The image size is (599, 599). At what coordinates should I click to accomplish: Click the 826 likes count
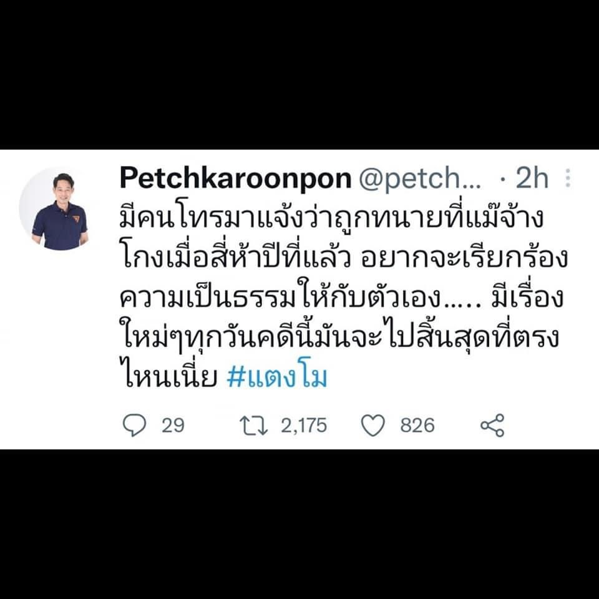pyautogui.click(x=417, y=425)
